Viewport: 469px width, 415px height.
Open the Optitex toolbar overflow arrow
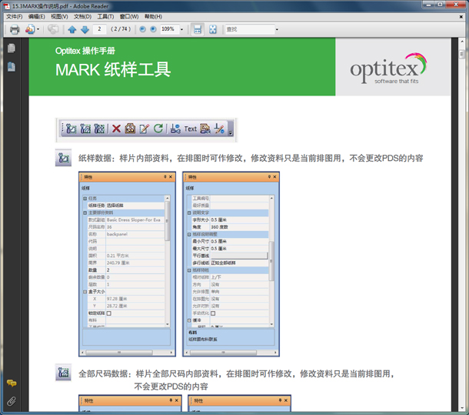click(x=231, y=132)
